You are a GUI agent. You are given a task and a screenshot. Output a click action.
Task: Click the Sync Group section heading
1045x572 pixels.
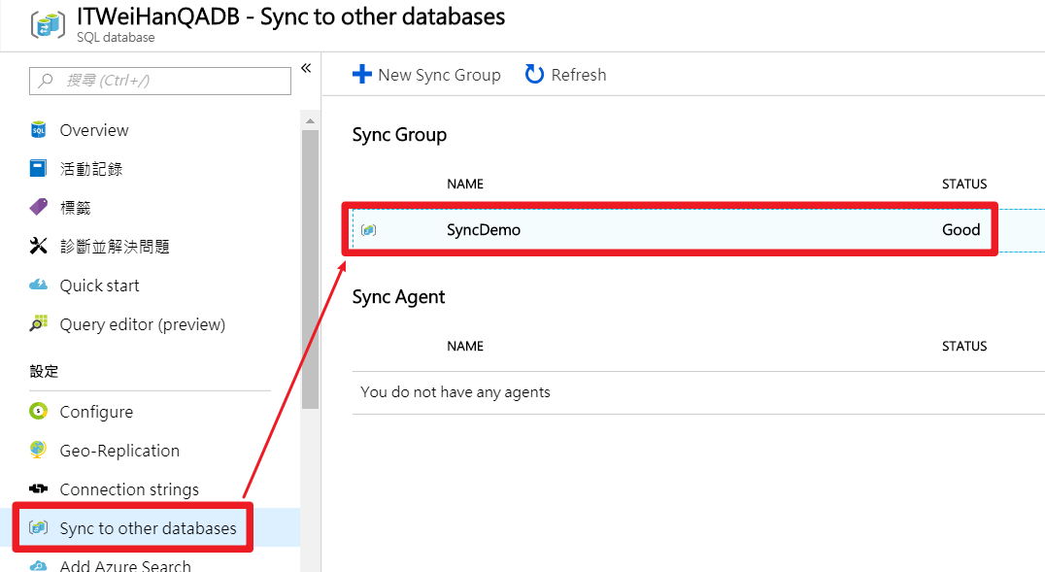click(x=399, y=135)
